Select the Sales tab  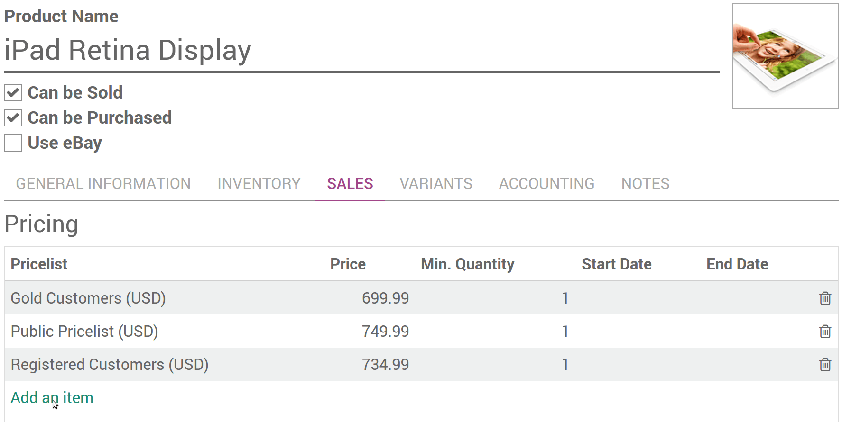(x=350, y=183)
